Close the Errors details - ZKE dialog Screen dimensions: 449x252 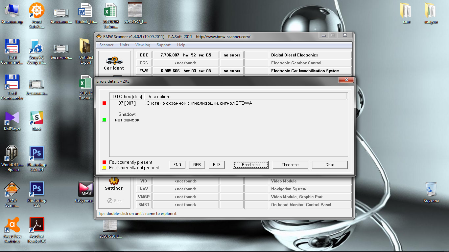[x=346, y=80]
